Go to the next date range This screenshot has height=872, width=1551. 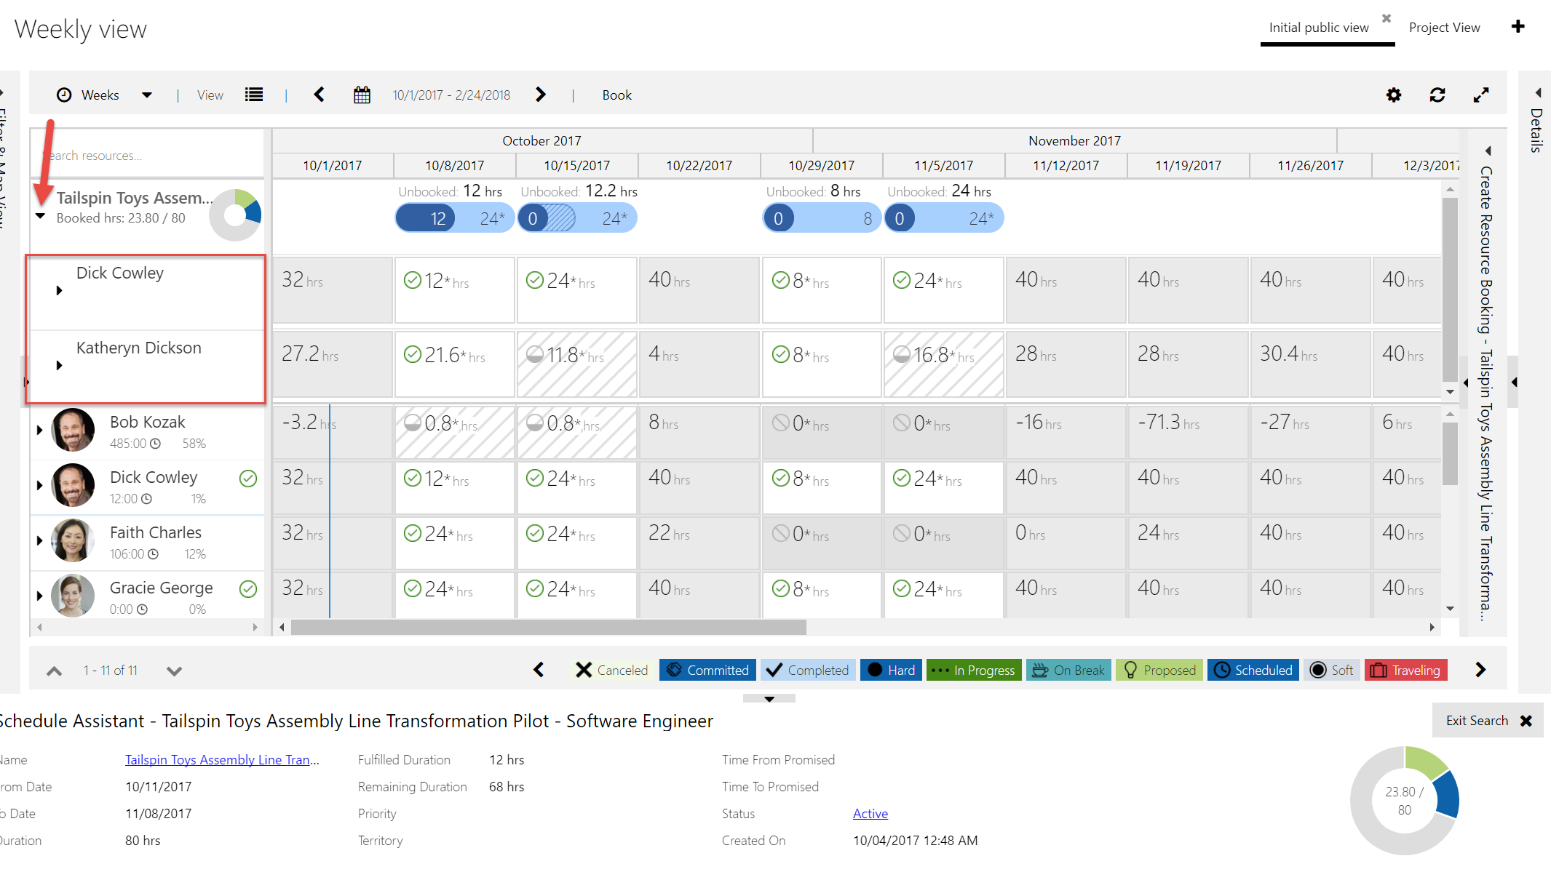point(540,95)
